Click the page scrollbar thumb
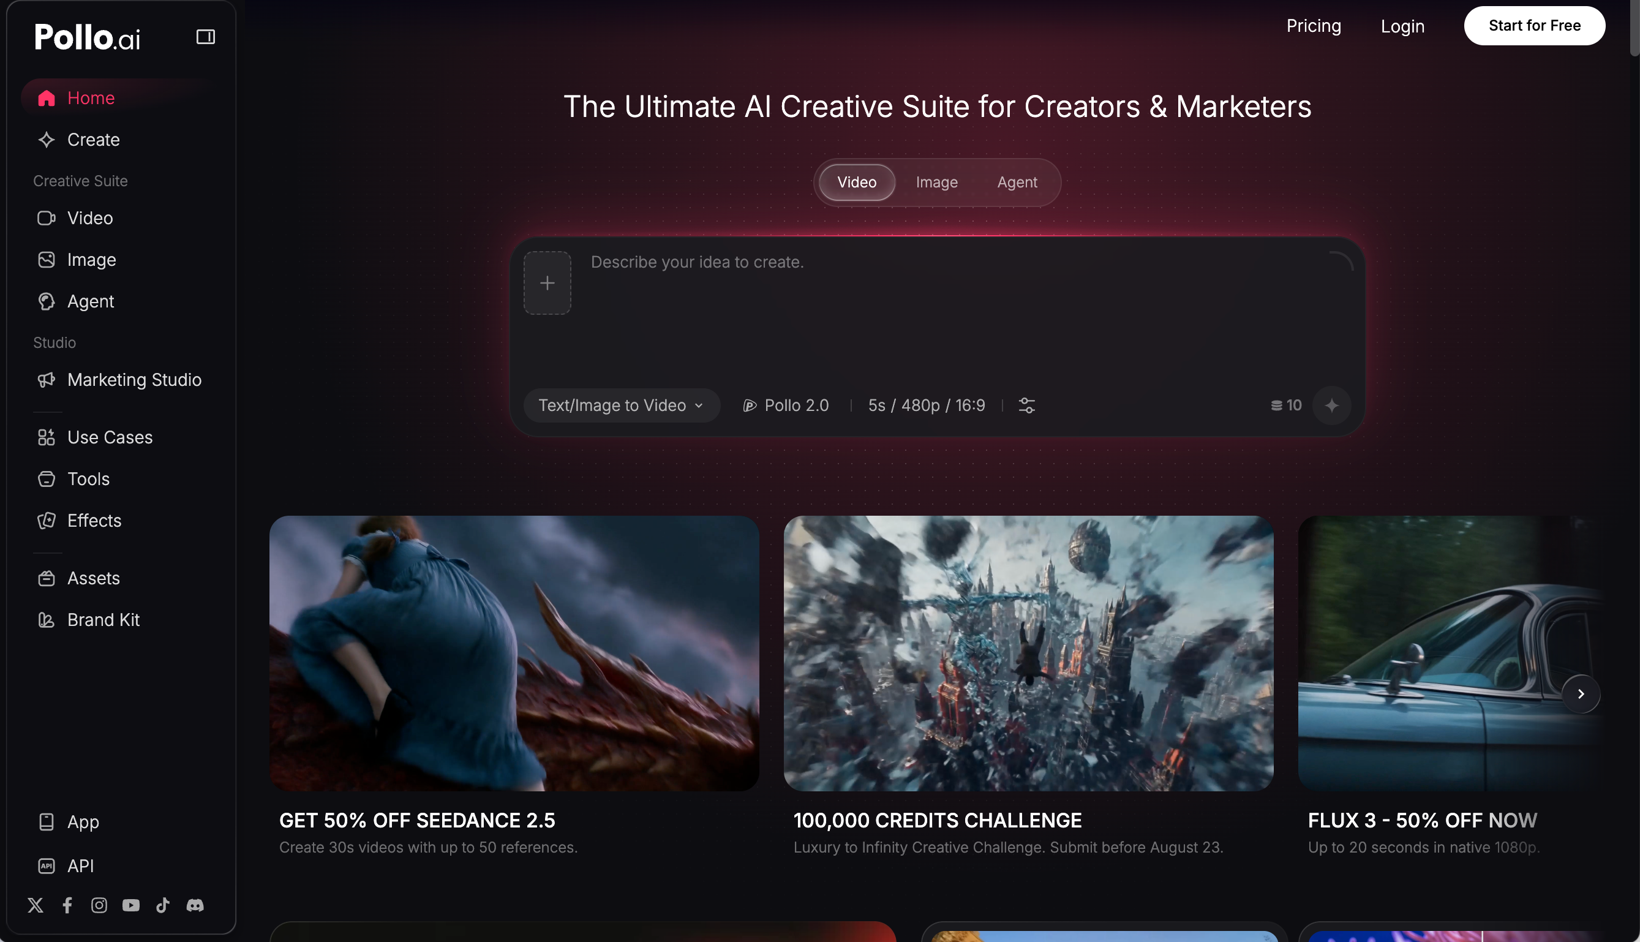The width and height of the screenshot is (1640, 942). click(x=1635, y=28)
